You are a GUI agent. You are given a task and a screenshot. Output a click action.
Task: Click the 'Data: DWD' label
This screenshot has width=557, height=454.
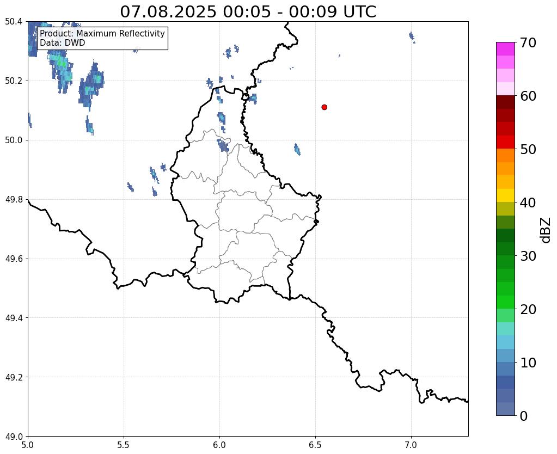click(63, 43)
